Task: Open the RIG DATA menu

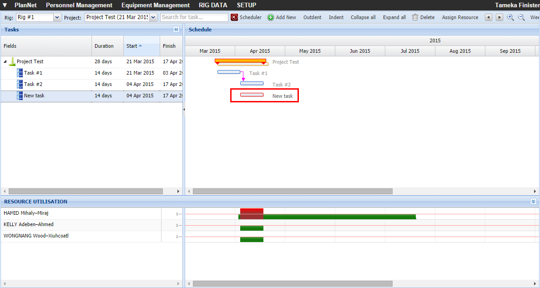Action: pos(213,5)
